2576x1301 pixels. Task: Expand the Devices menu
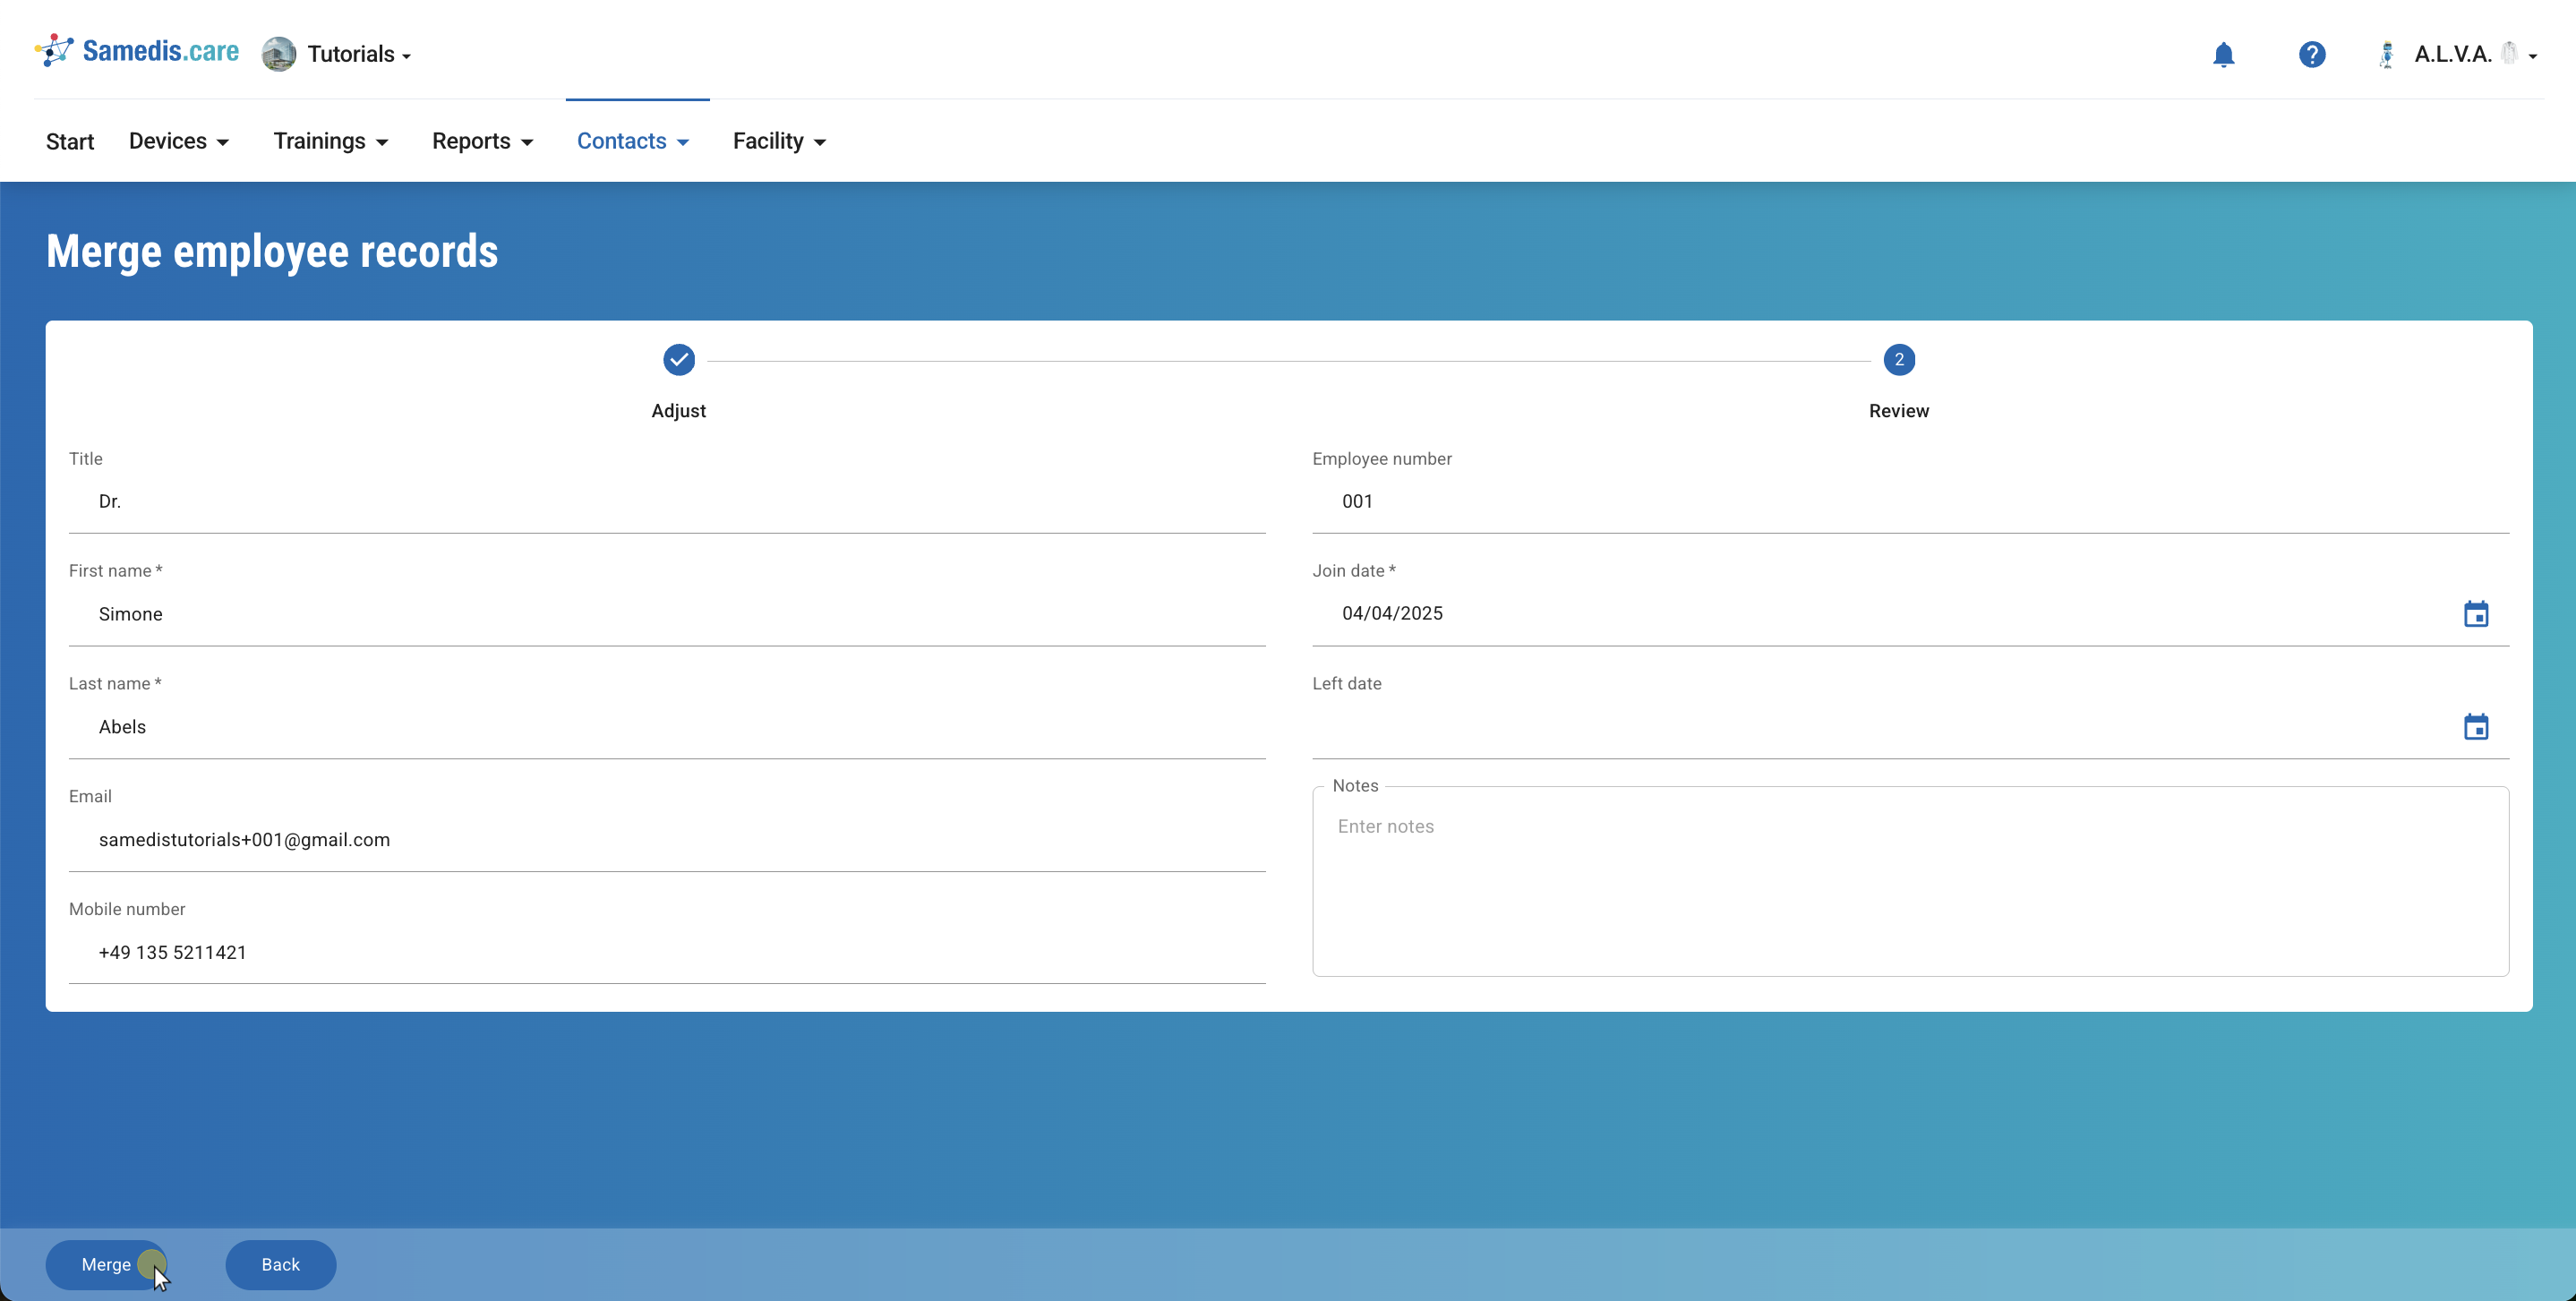click(179, 141)
